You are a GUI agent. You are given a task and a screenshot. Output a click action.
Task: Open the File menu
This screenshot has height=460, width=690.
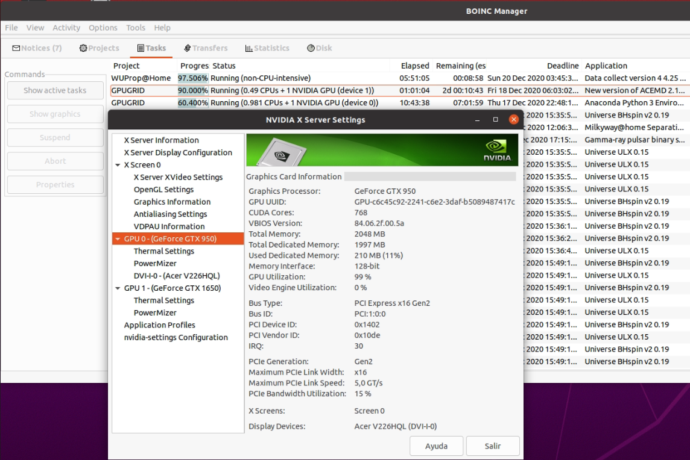click(x=11, y=28)
